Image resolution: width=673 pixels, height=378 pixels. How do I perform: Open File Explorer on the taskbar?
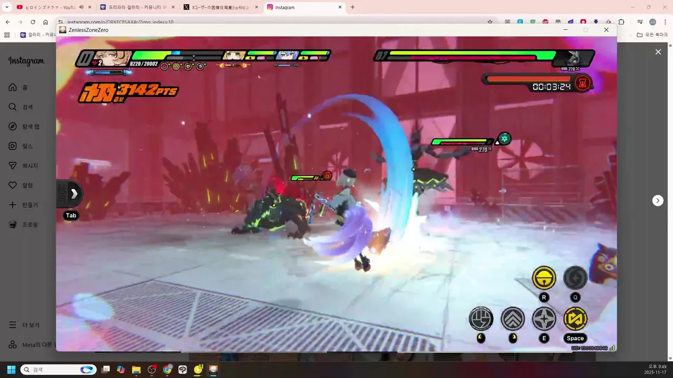coord(136,370)
